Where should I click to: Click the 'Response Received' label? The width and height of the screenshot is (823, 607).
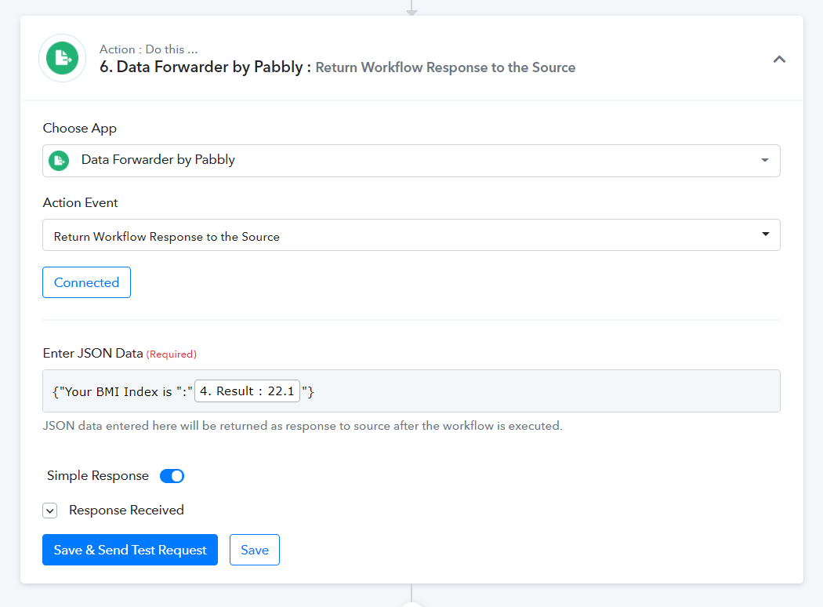coord(126,511)
